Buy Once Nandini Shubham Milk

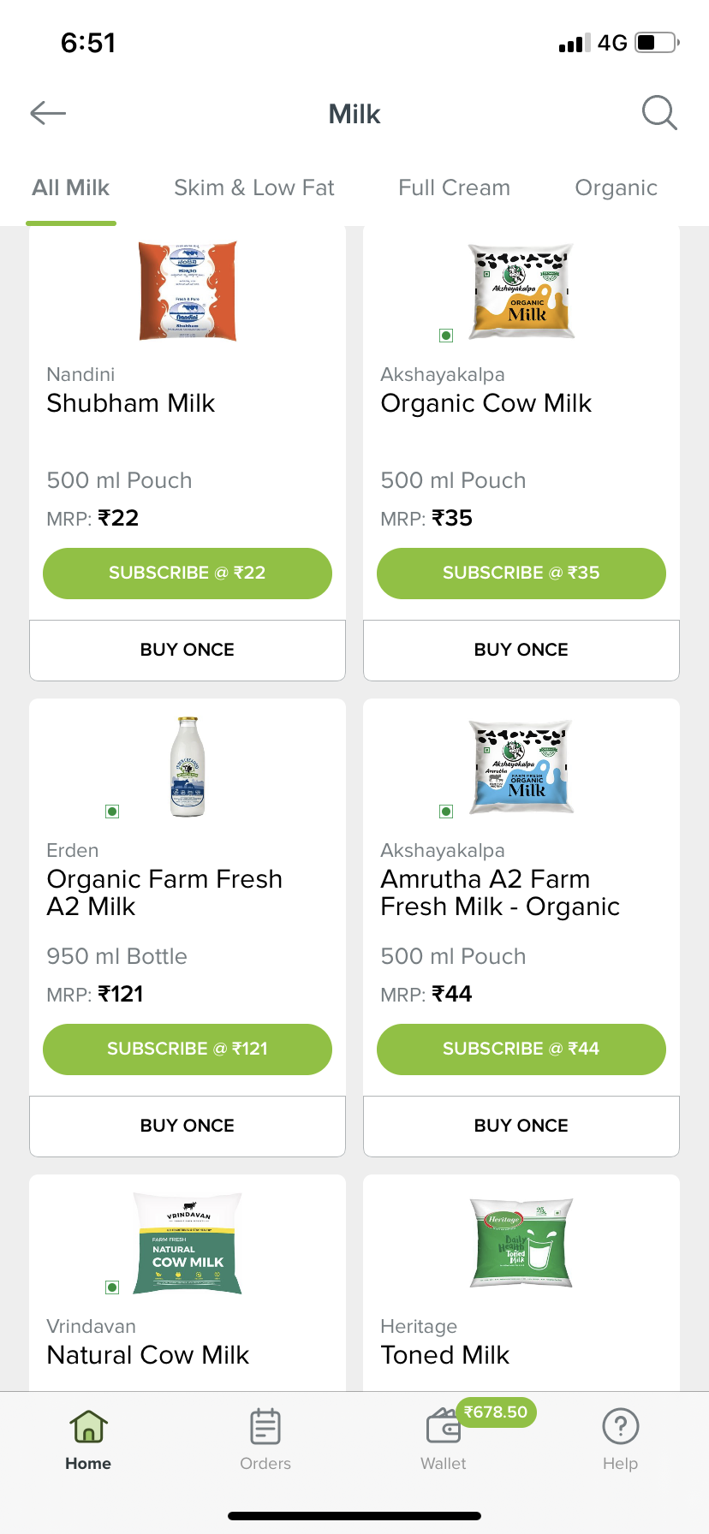[188, 650]
